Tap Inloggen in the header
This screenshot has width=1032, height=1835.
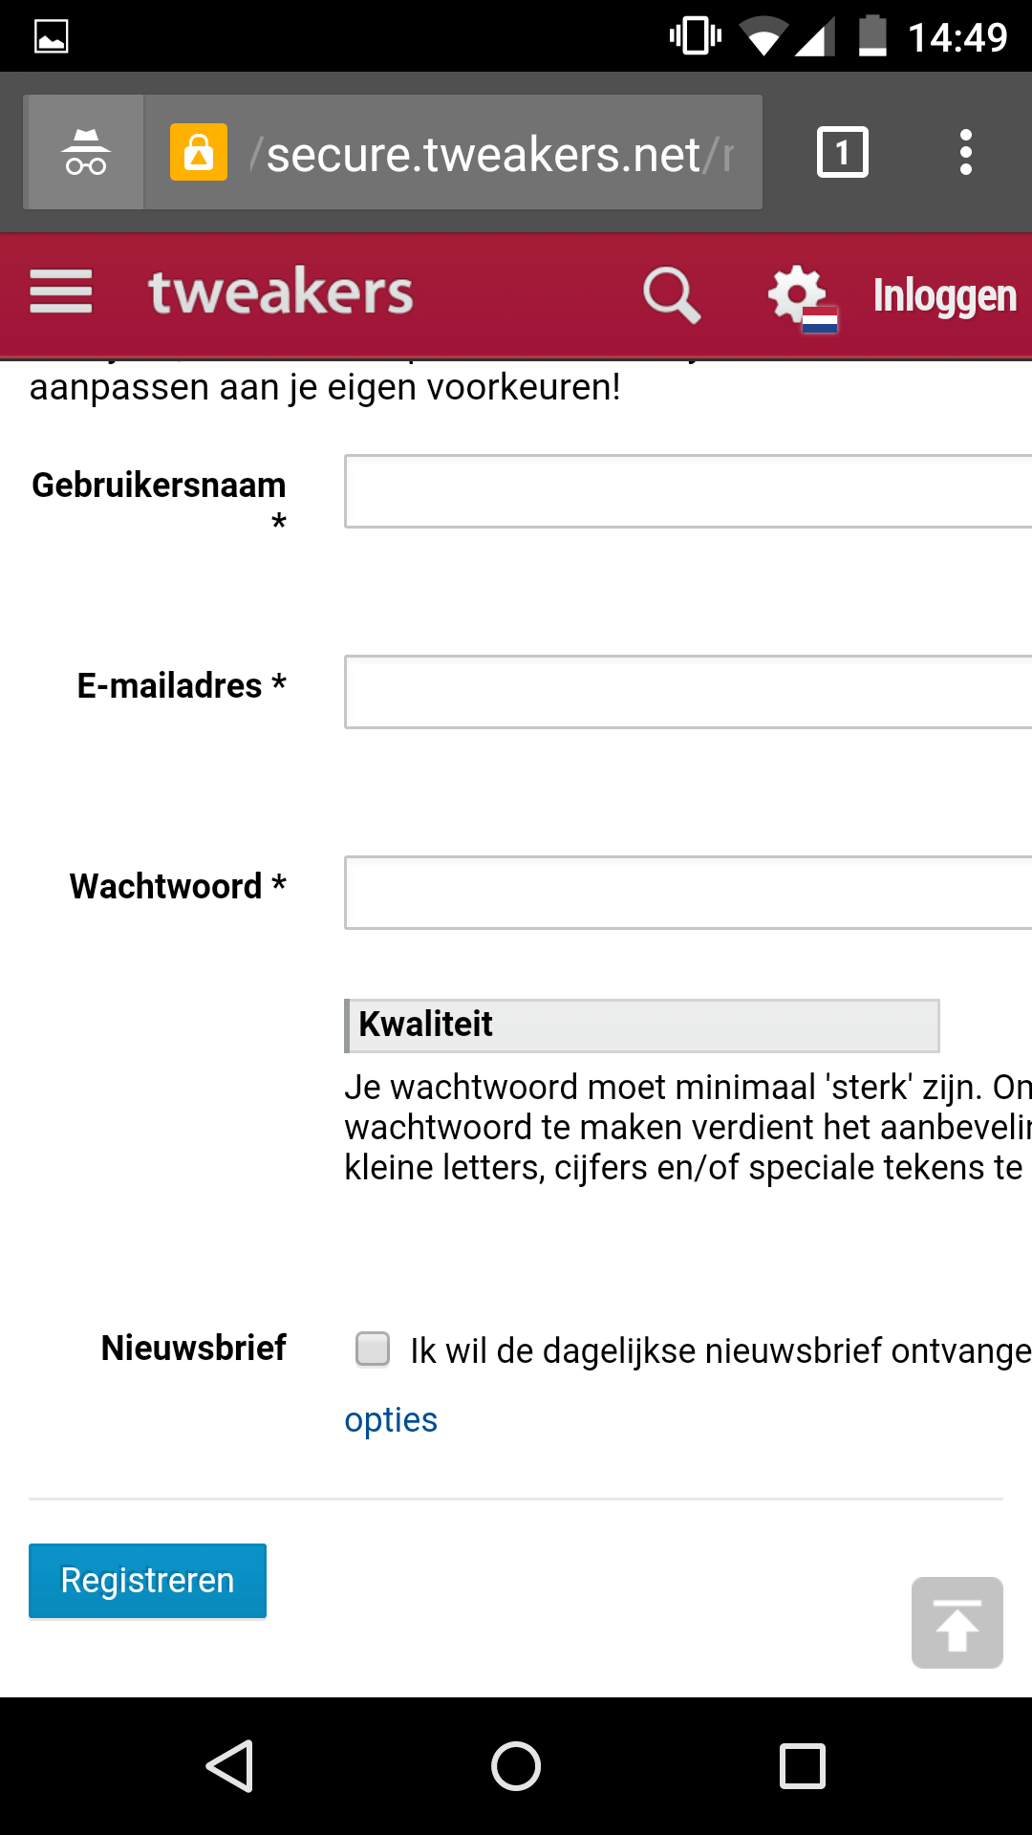point(944,296)
